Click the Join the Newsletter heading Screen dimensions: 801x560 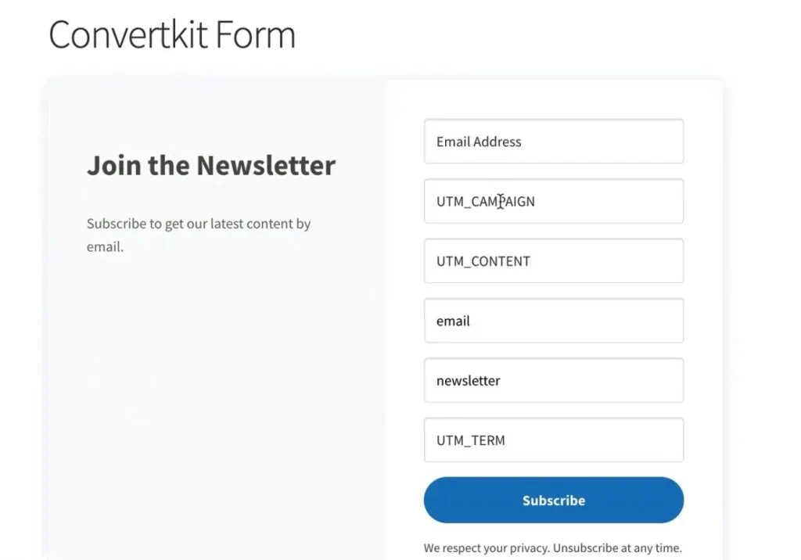coord(210,165)
